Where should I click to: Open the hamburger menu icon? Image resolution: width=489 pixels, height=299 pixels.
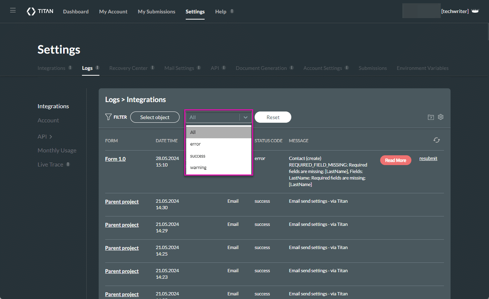point(13,10)
